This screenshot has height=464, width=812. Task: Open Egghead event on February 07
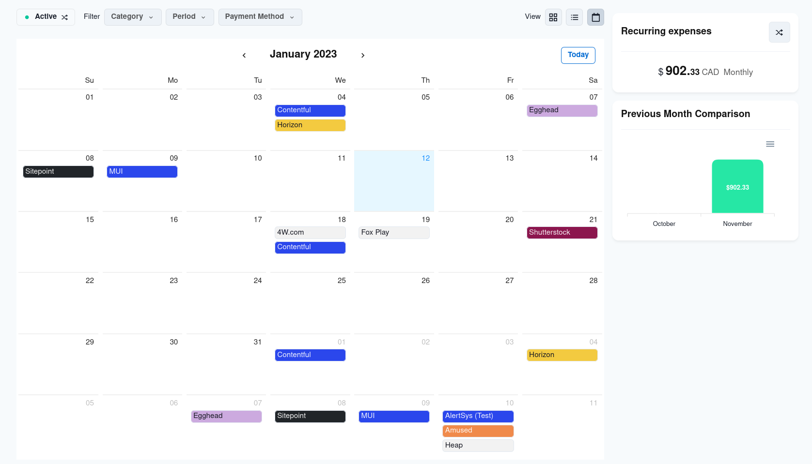pos(226,416)
